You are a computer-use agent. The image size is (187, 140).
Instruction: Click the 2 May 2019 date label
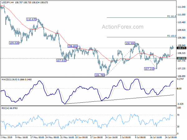pyautogui.click(x=7, y=137)
